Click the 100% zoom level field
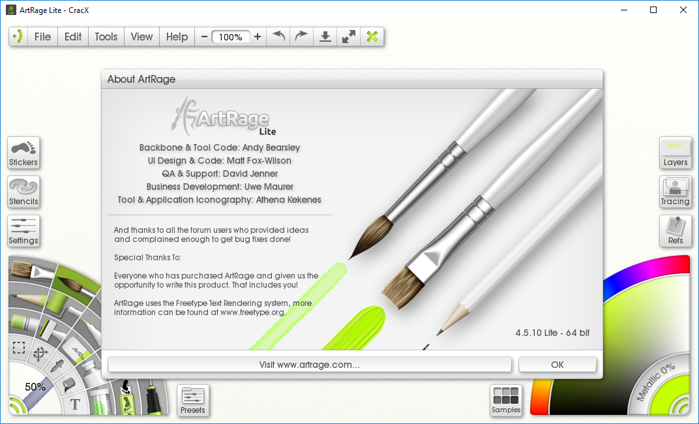This screenshot has height=424, width=699. click(x=230, y=37)
